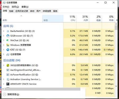Click the 简略信息 collapse arrow icon
The image size is (119, 99).
tap(4, 94)
